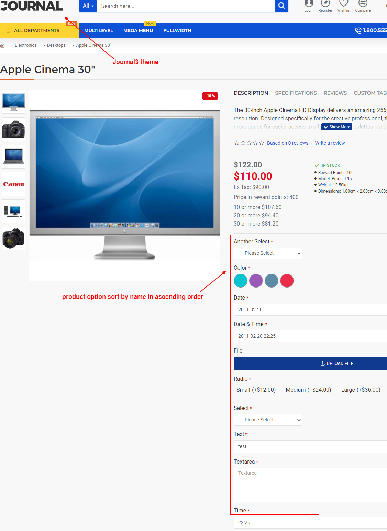Switch to the Description tab

pos(251,93)
